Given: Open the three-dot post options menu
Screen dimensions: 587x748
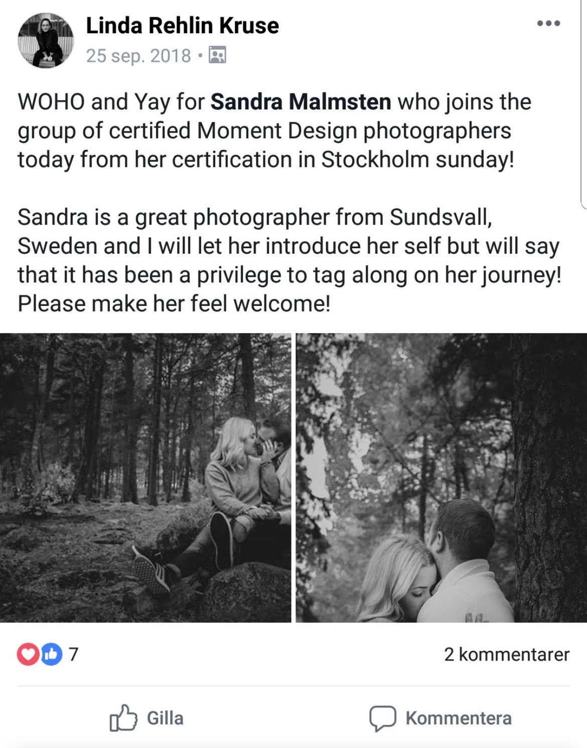Looking at the screenshot, I should point(548,23).
